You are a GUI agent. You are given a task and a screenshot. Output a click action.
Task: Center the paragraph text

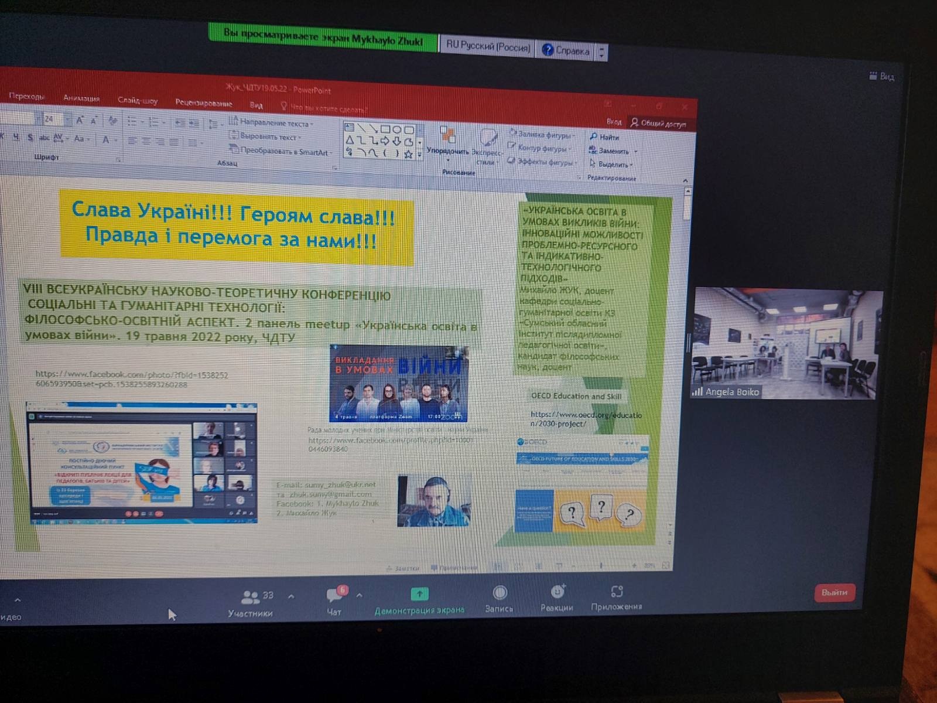pos(146,141)
